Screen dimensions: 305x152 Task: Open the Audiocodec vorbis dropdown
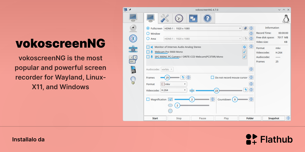pos(167,69)
